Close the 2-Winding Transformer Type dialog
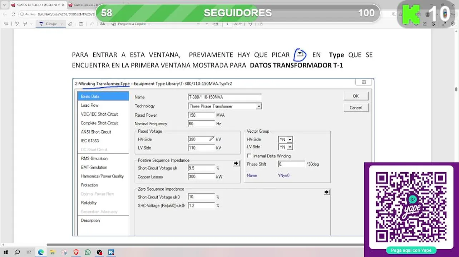 coord(364,82)
